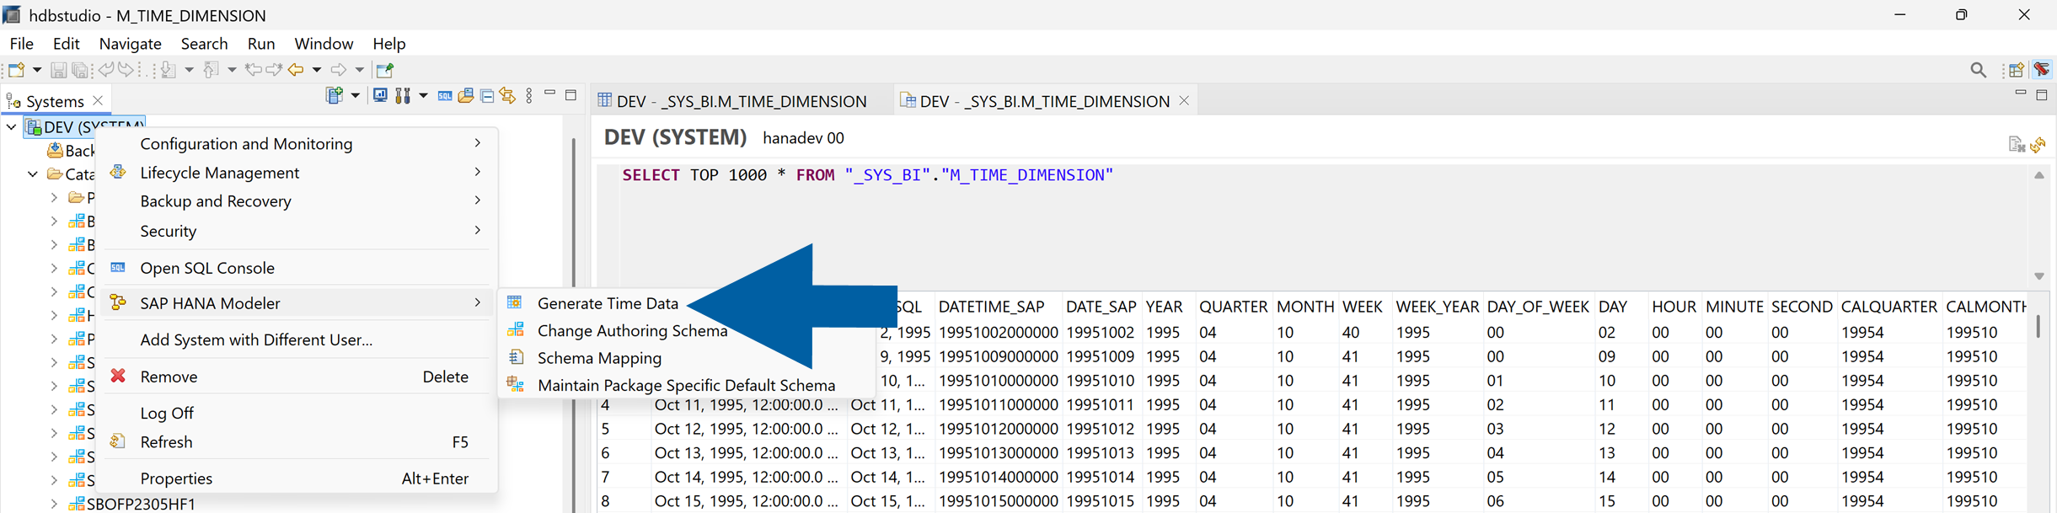Click the magnifier search icon in top toolbar
Image resolution: width=2057 pixels, height=513 pixels.
[x=1978, y=70]
